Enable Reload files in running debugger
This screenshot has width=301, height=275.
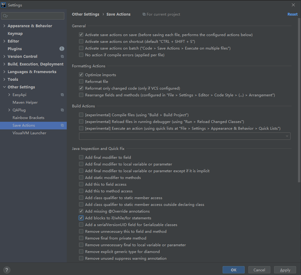[81, 121]
